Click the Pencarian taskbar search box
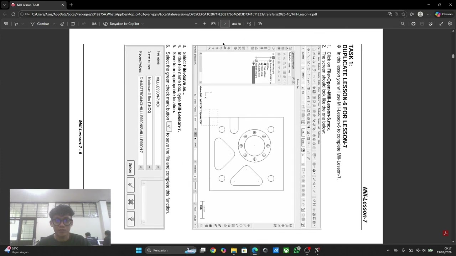Screen dimensions: 456x256 (171, 250)
